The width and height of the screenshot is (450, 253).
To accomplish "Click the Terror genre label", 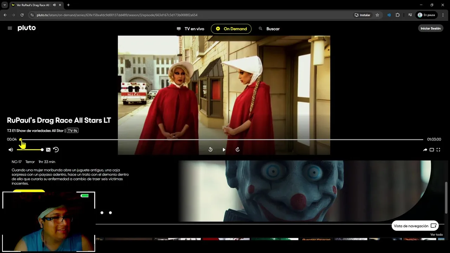I will pos(30,162).
